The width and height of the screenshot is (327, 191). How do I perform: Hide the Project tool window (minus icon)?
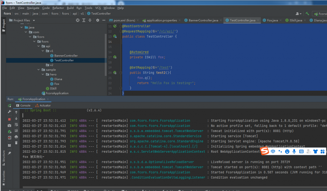104,20
